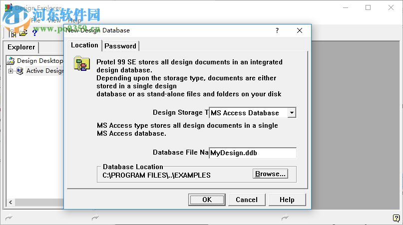Click the Design Desktop icon in tree

(x=11, y=61)
